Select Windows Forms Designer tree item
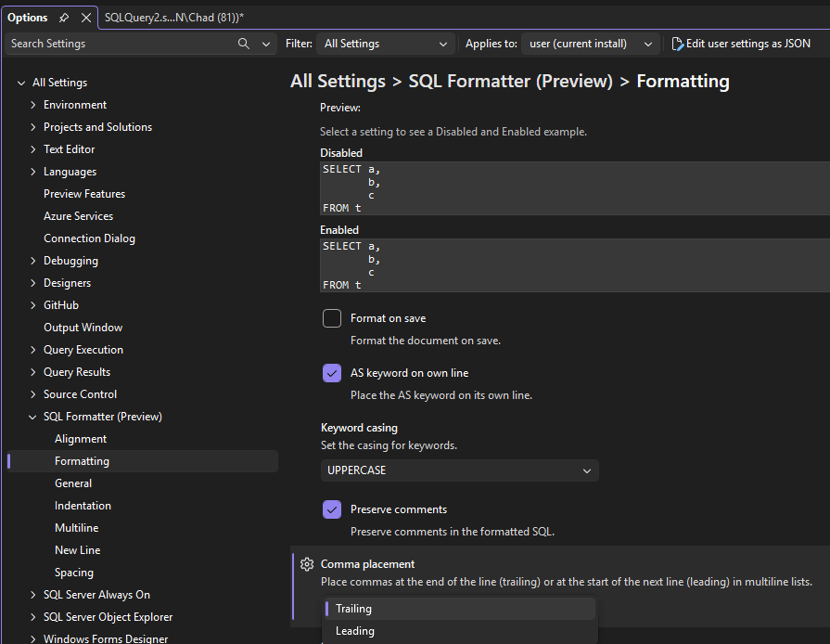Viewport: 830px width, 644px height. 106,638
